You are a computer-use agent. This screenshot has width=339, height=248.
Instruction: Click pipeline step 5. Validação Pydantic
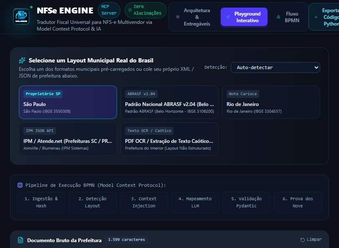247,202
